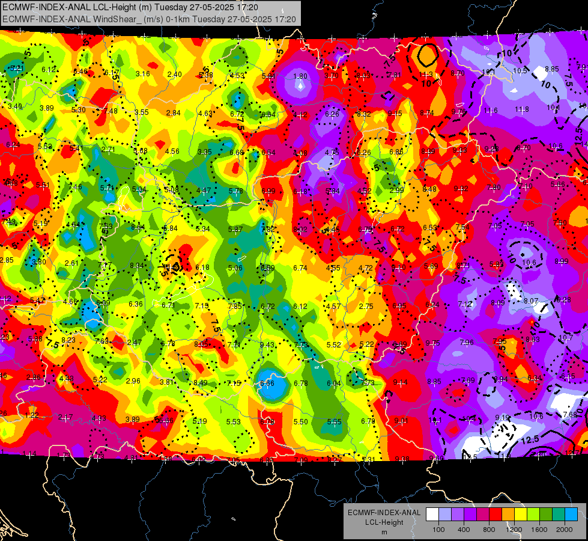
Task: Click the shear value 2.99
Action: [x=397, y=191]
